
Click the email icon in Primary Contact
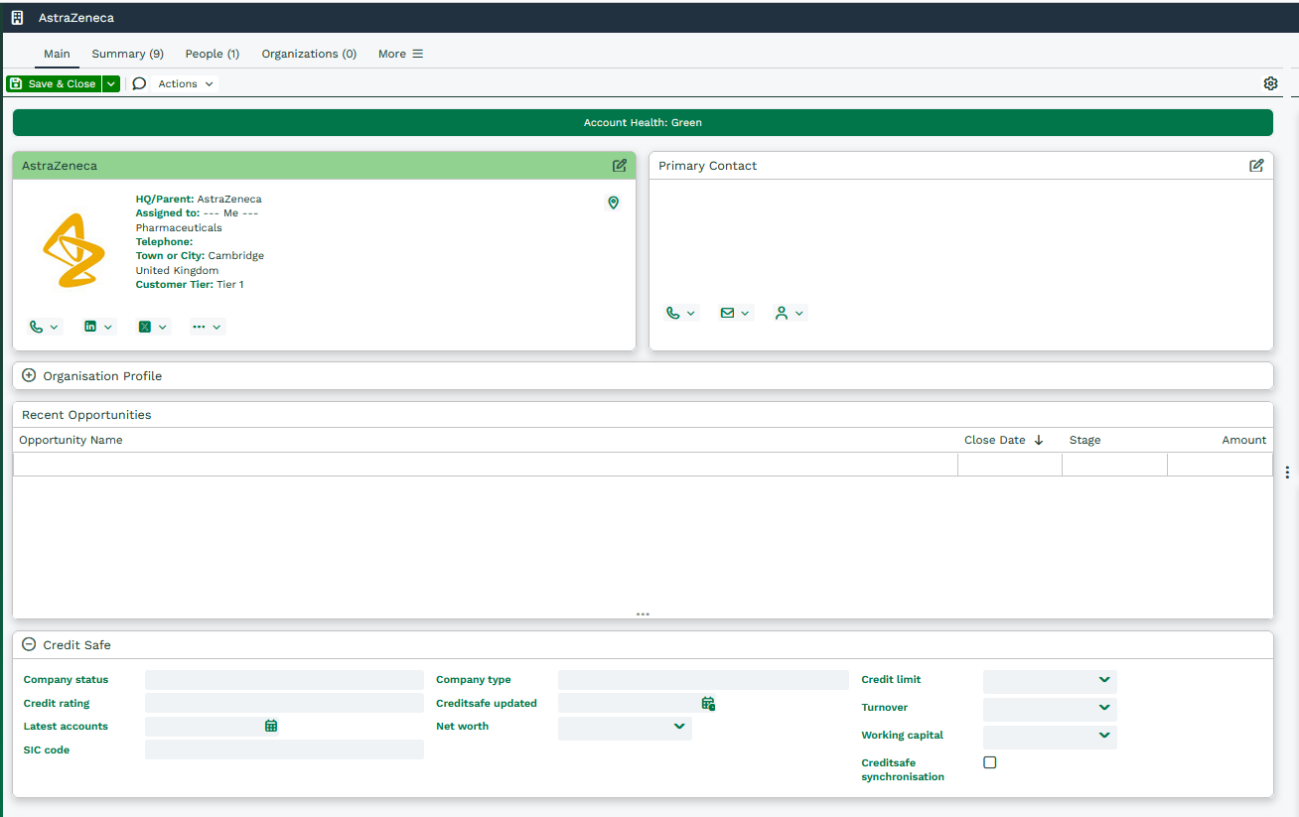click(x=728, y=313)
